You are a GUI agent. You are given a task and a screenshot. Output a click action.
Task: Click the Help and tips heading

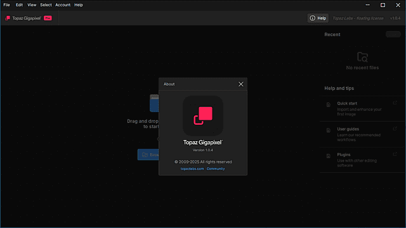coord(339,88)
